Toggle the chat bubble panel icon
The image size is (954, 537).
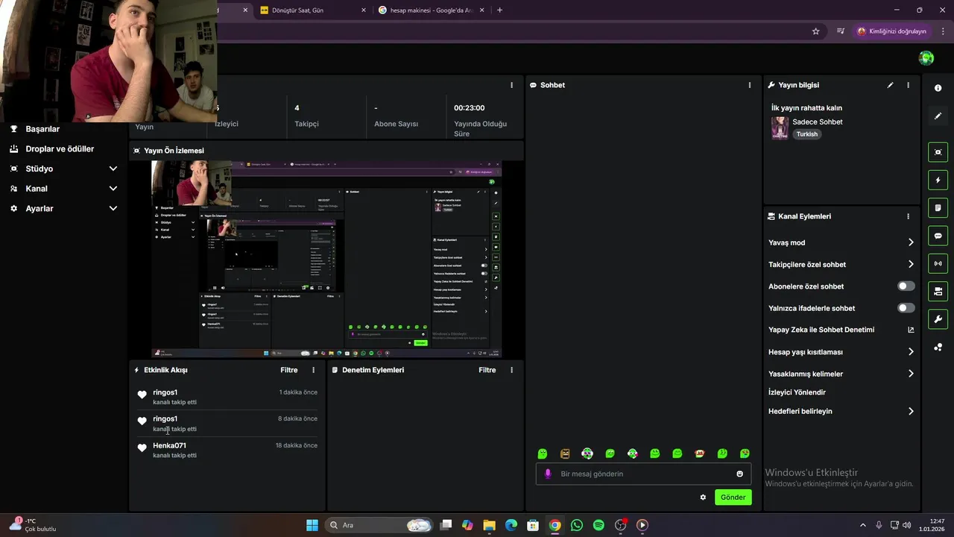938,236
